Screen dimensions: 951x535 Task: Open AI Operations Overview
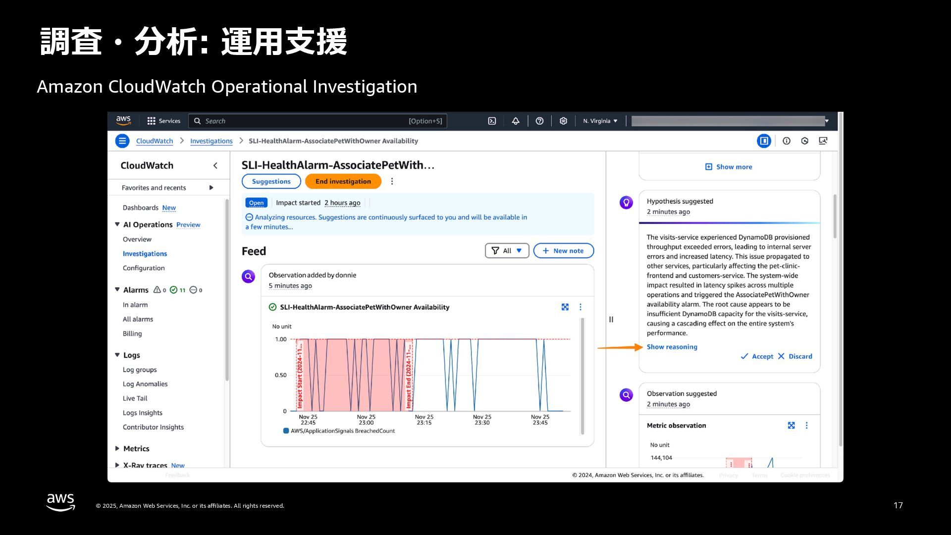point(137,239)
